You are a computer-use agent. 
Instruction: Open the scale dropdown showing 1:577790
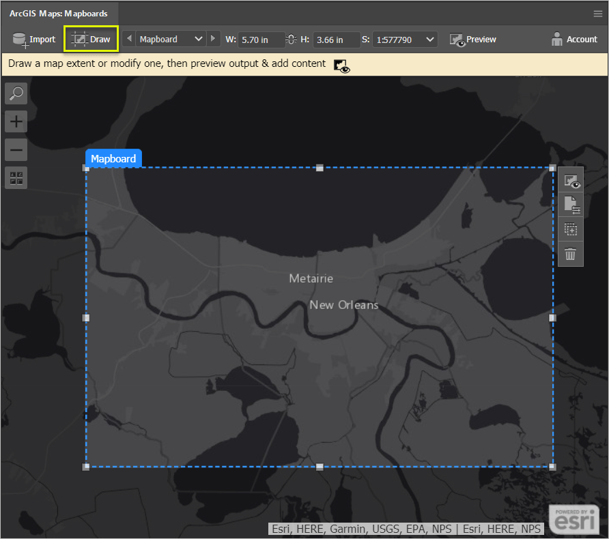point(403,40)
